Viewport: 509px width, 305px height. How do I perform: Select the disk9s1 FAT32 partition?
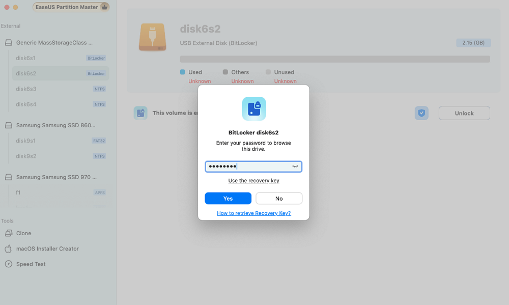tap(61, 141)
